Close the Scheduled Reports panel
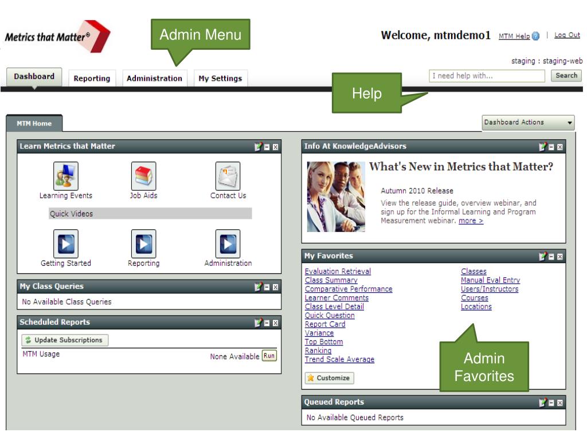587x440 pixels. 276,323
